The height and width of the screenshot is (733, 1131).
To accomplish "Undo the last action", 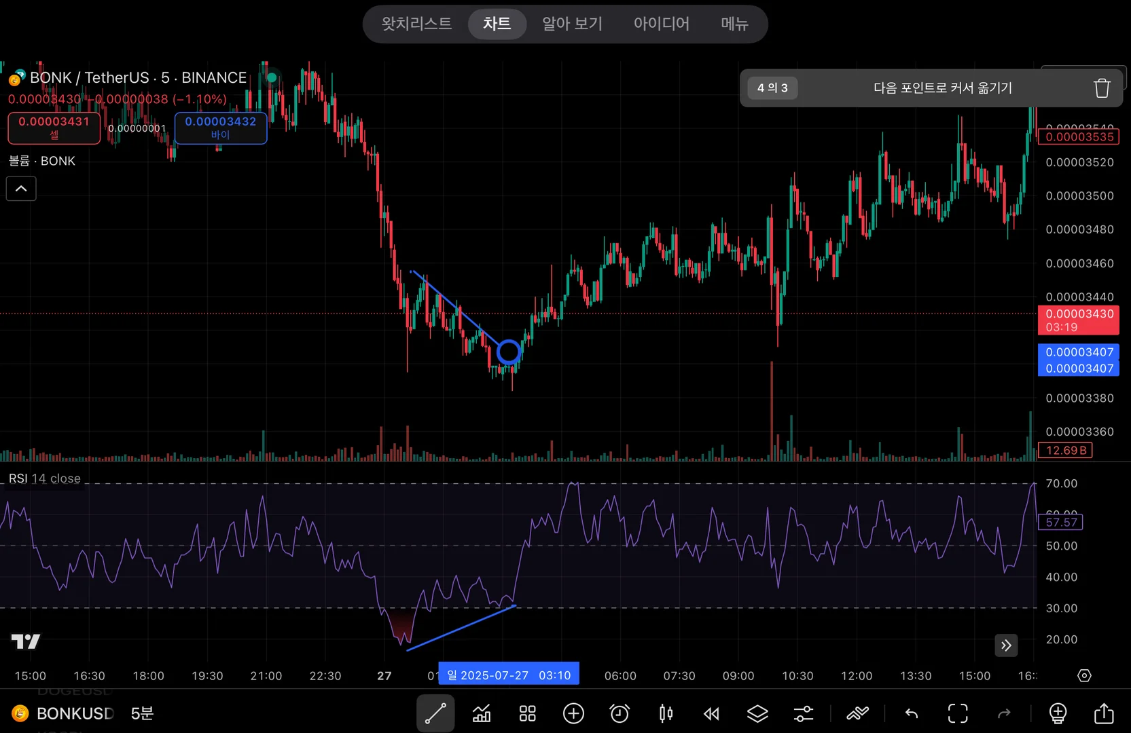I will point(912,713).
